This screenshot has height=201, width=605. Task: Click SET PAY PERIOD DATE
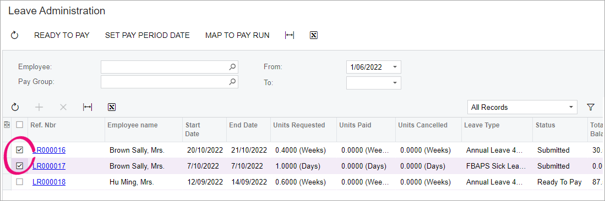148,36
